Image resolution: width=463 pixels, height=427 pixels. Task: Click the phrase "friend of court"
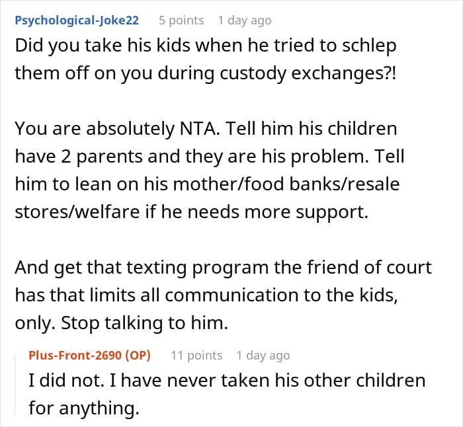369,267
